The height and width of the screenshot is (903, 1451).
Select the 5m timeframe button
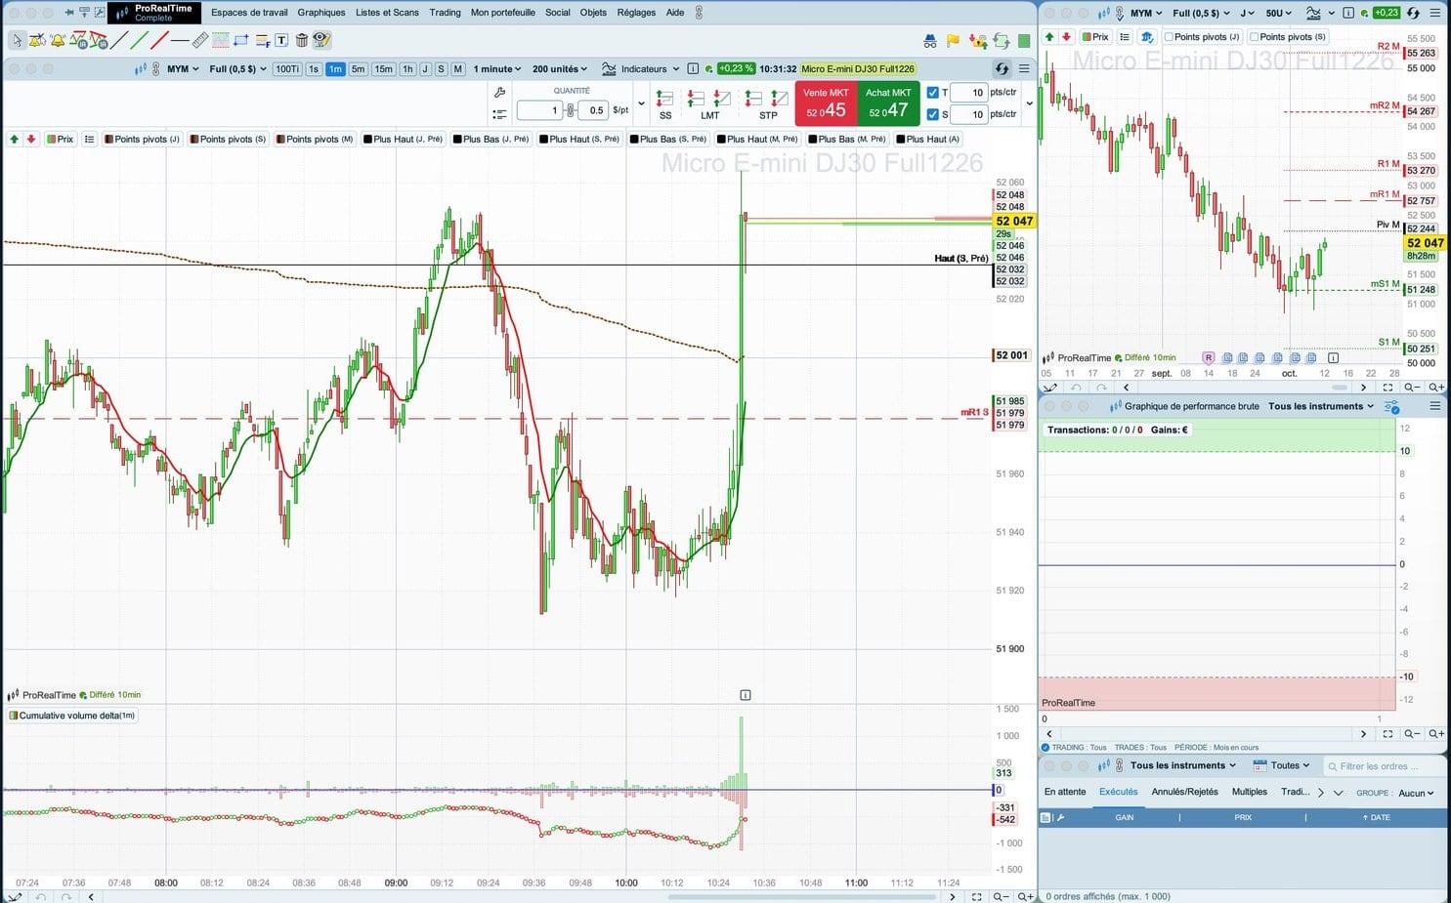coord(358,69)
